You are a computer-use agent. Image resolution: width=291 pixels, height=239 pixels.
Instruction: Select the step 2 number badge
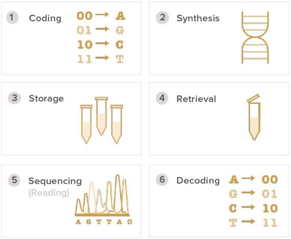(162, 18)
